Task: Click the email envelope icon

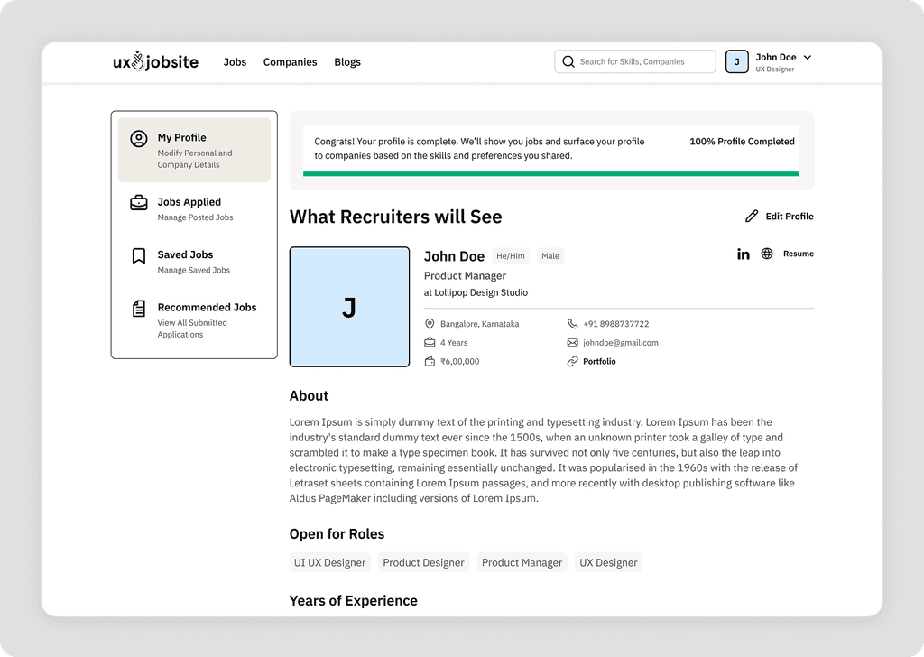Action: (572, 342)
